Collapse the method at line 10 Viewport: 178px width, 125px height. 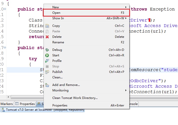(x=5, y=9)
